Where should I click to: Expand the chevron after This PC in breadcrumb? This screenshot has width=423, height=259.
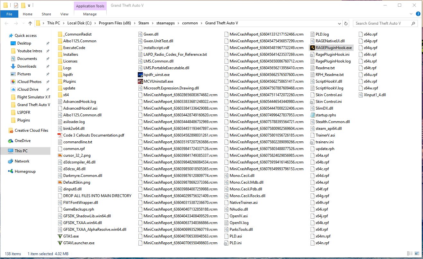click(64, 23)
